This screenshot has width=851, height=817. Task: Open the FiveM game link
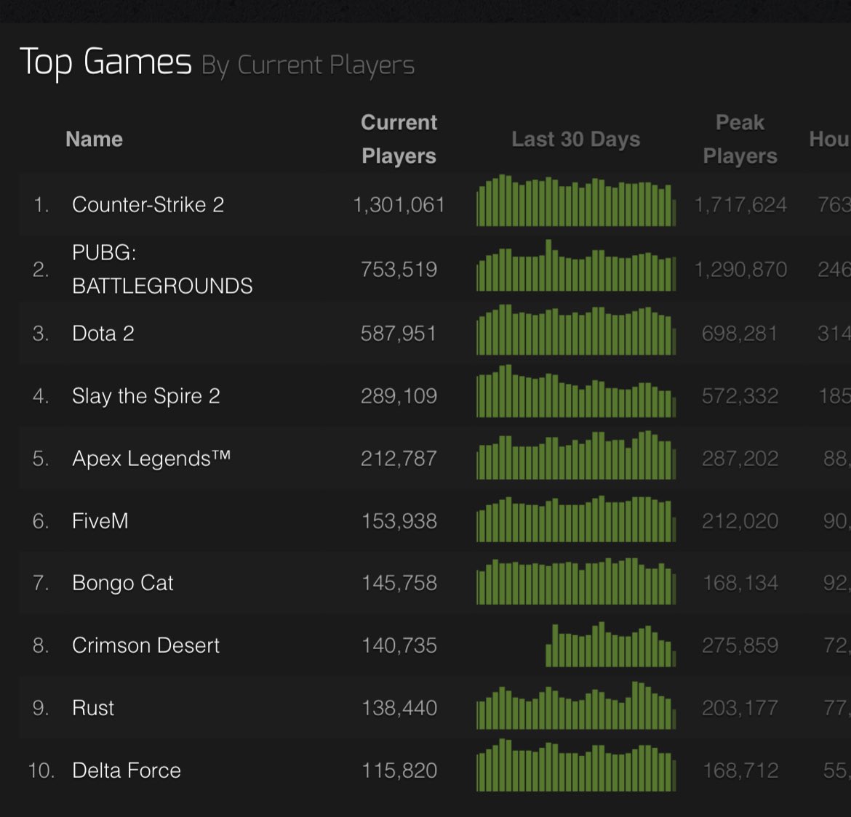coord(100,520)
